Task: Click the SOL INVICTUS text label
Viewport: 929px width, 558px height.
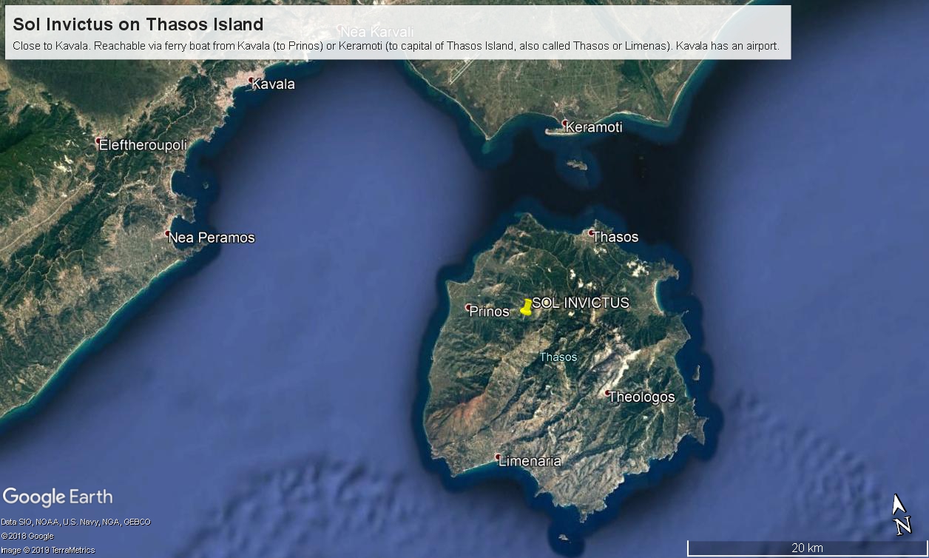Action: click(581, 303)
